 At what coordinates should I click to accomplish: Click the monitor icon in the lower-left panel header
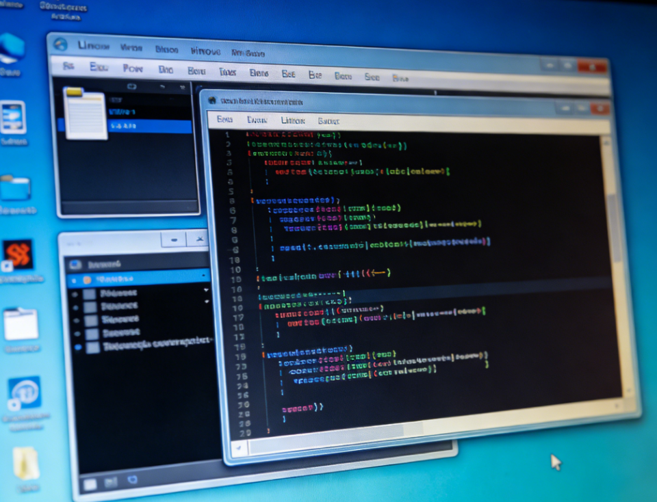coord(75,265)
